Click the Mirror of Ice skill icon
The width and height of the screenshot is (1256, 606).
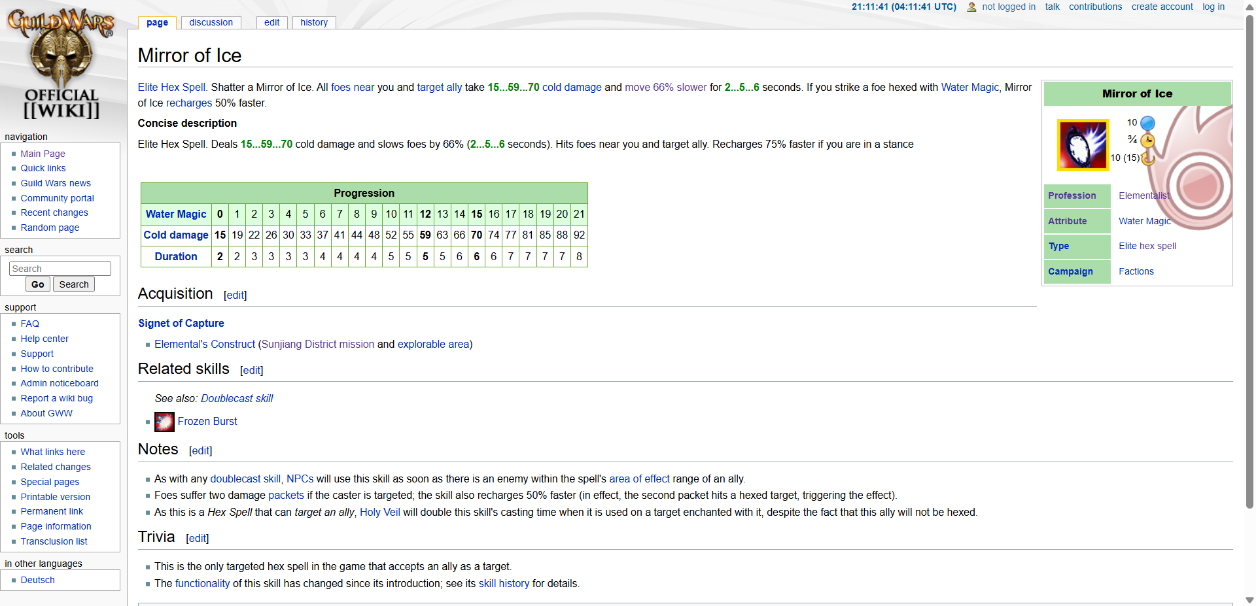click(1083, 145)
